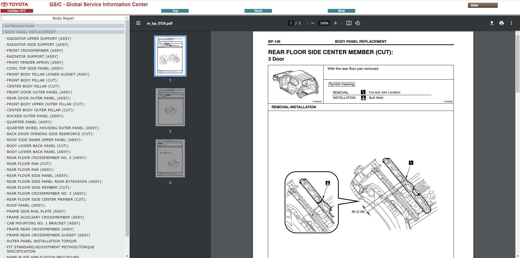Open FRAME REAR CROSSMEMBER (ASSY)
Image resolution: width=520 pixels, height=258 pixels.
pyautogui.click(x=40, y=229)
